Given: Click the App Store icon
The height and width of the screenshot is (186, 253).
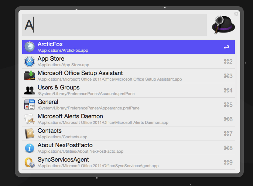Looking at the screenshot, I should 30,61.
